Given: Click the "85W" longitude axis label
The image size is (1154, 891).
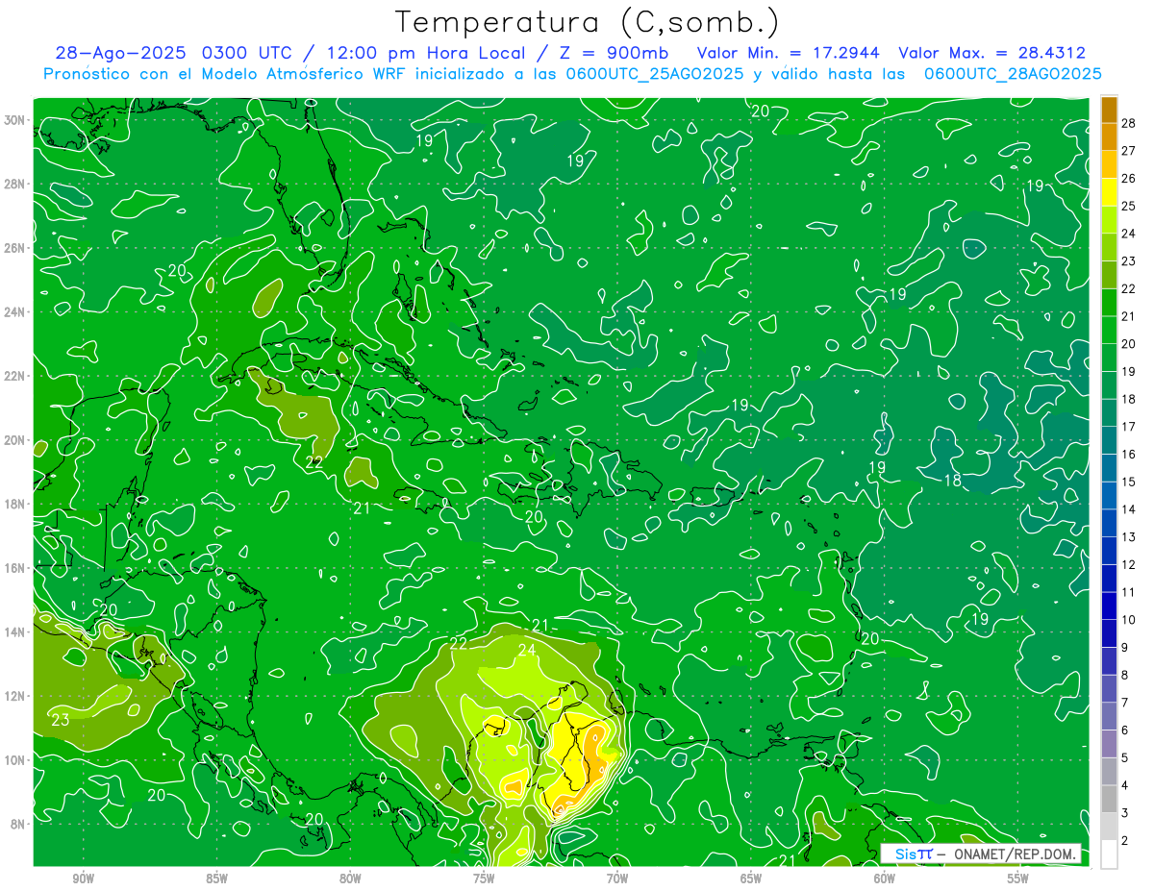Looking at the screenshot, I should click(x=217, y=879).
